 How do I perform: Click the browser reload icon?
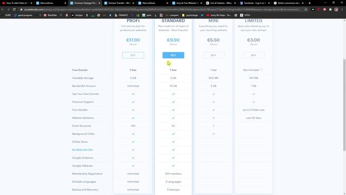pos(14,10)
